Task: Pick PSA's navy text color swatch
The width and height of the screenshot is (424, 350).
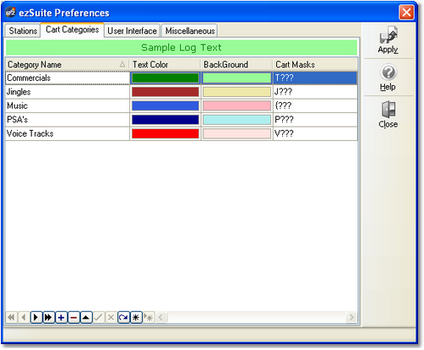Action: 166,120
